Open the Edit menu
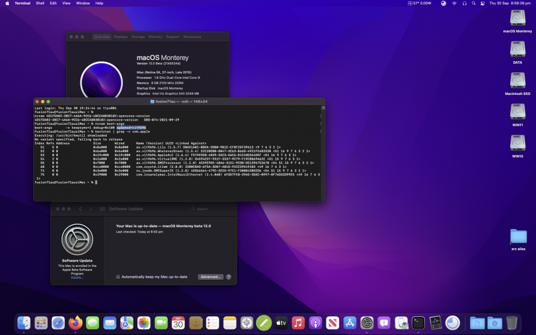The height and width of the screenshot is (335, 536). (53, 3)
